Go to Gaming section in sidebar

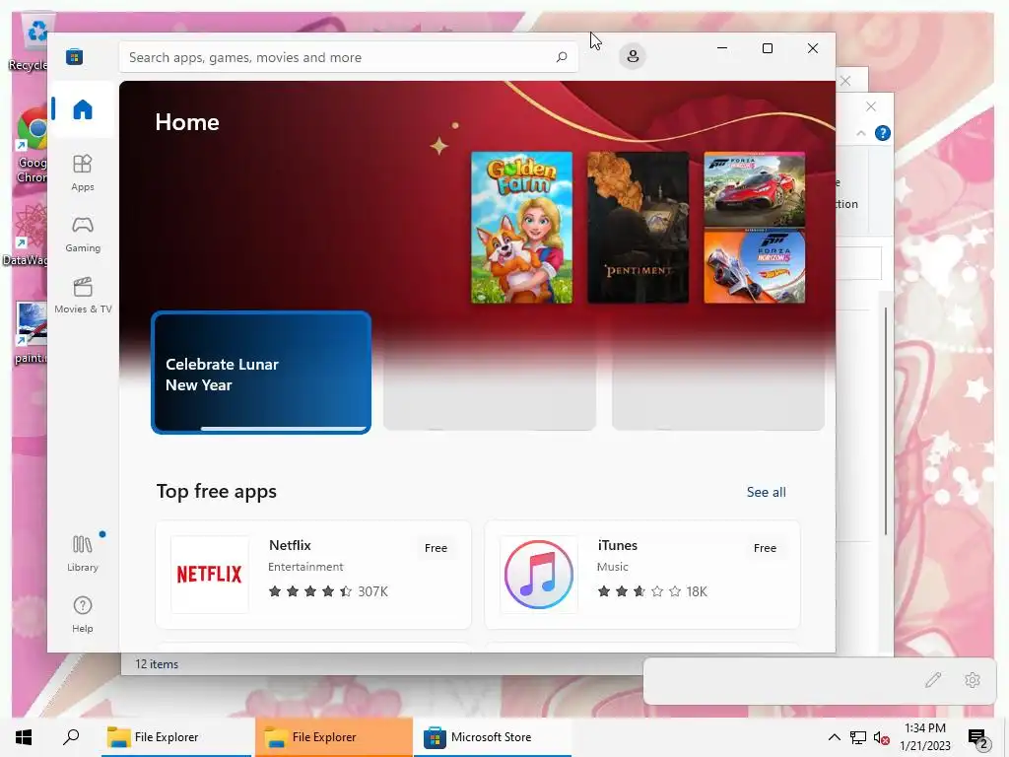(x=83, y=235)
